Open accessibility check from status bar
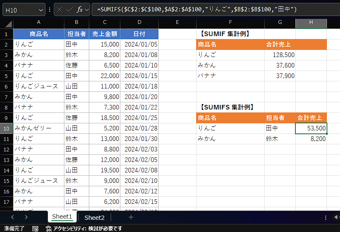Viewport: 340px width, 232px height. coord(83,229)
